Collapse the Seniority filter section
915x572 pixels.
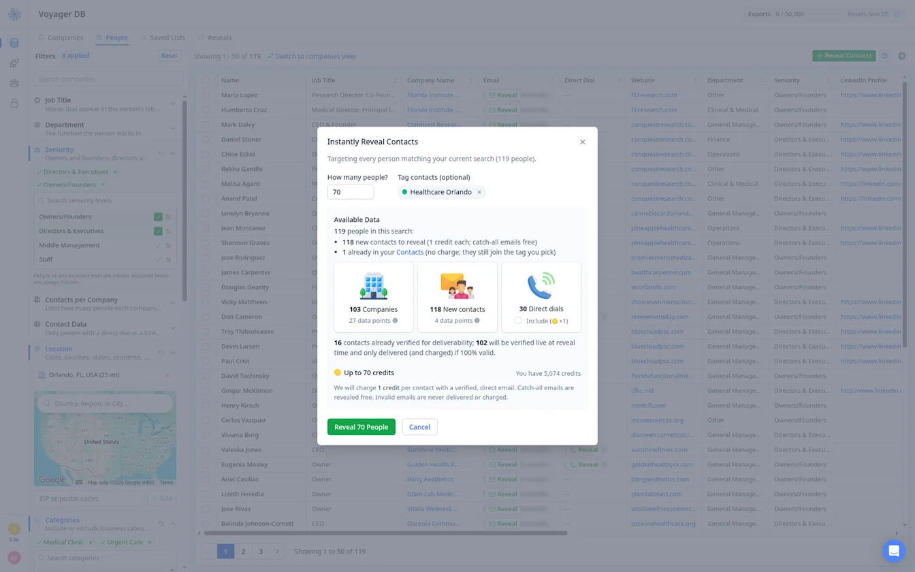point(173,153)
